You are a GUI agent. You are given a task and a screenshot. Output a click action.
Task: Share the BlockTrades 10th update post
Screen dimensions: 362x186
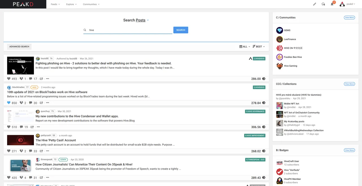[x=41, y=103]
